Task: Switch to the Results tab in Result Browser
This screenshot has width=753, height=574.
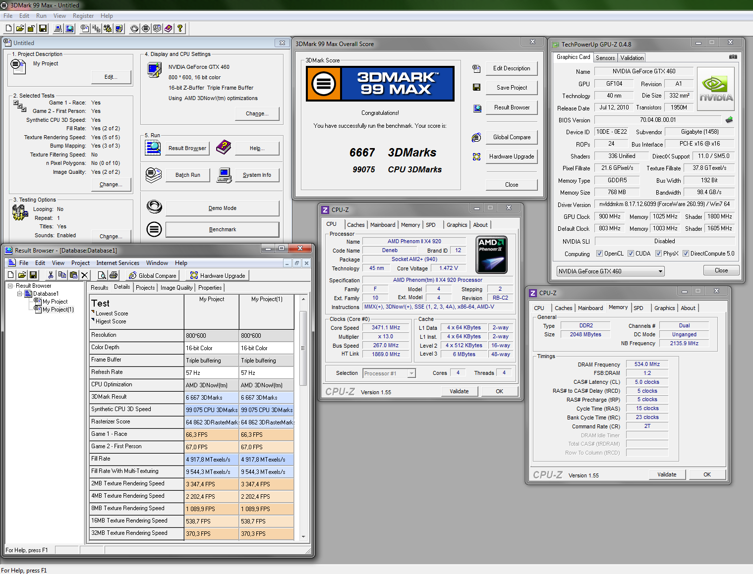Action: (99, 288)
